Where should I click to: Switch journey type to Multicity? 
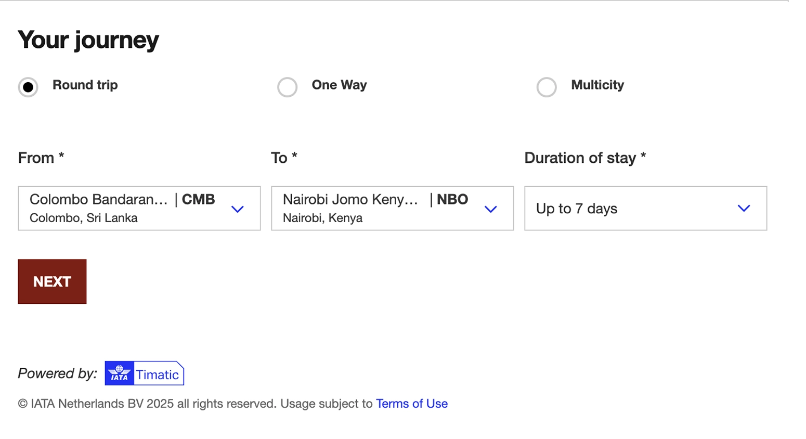click(x=547, y=87)
